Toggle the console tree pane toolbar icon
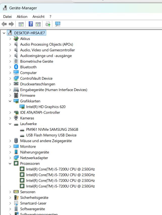Image resolution: width=162 pixels, height=215 pixels. [x=21, y=24]
